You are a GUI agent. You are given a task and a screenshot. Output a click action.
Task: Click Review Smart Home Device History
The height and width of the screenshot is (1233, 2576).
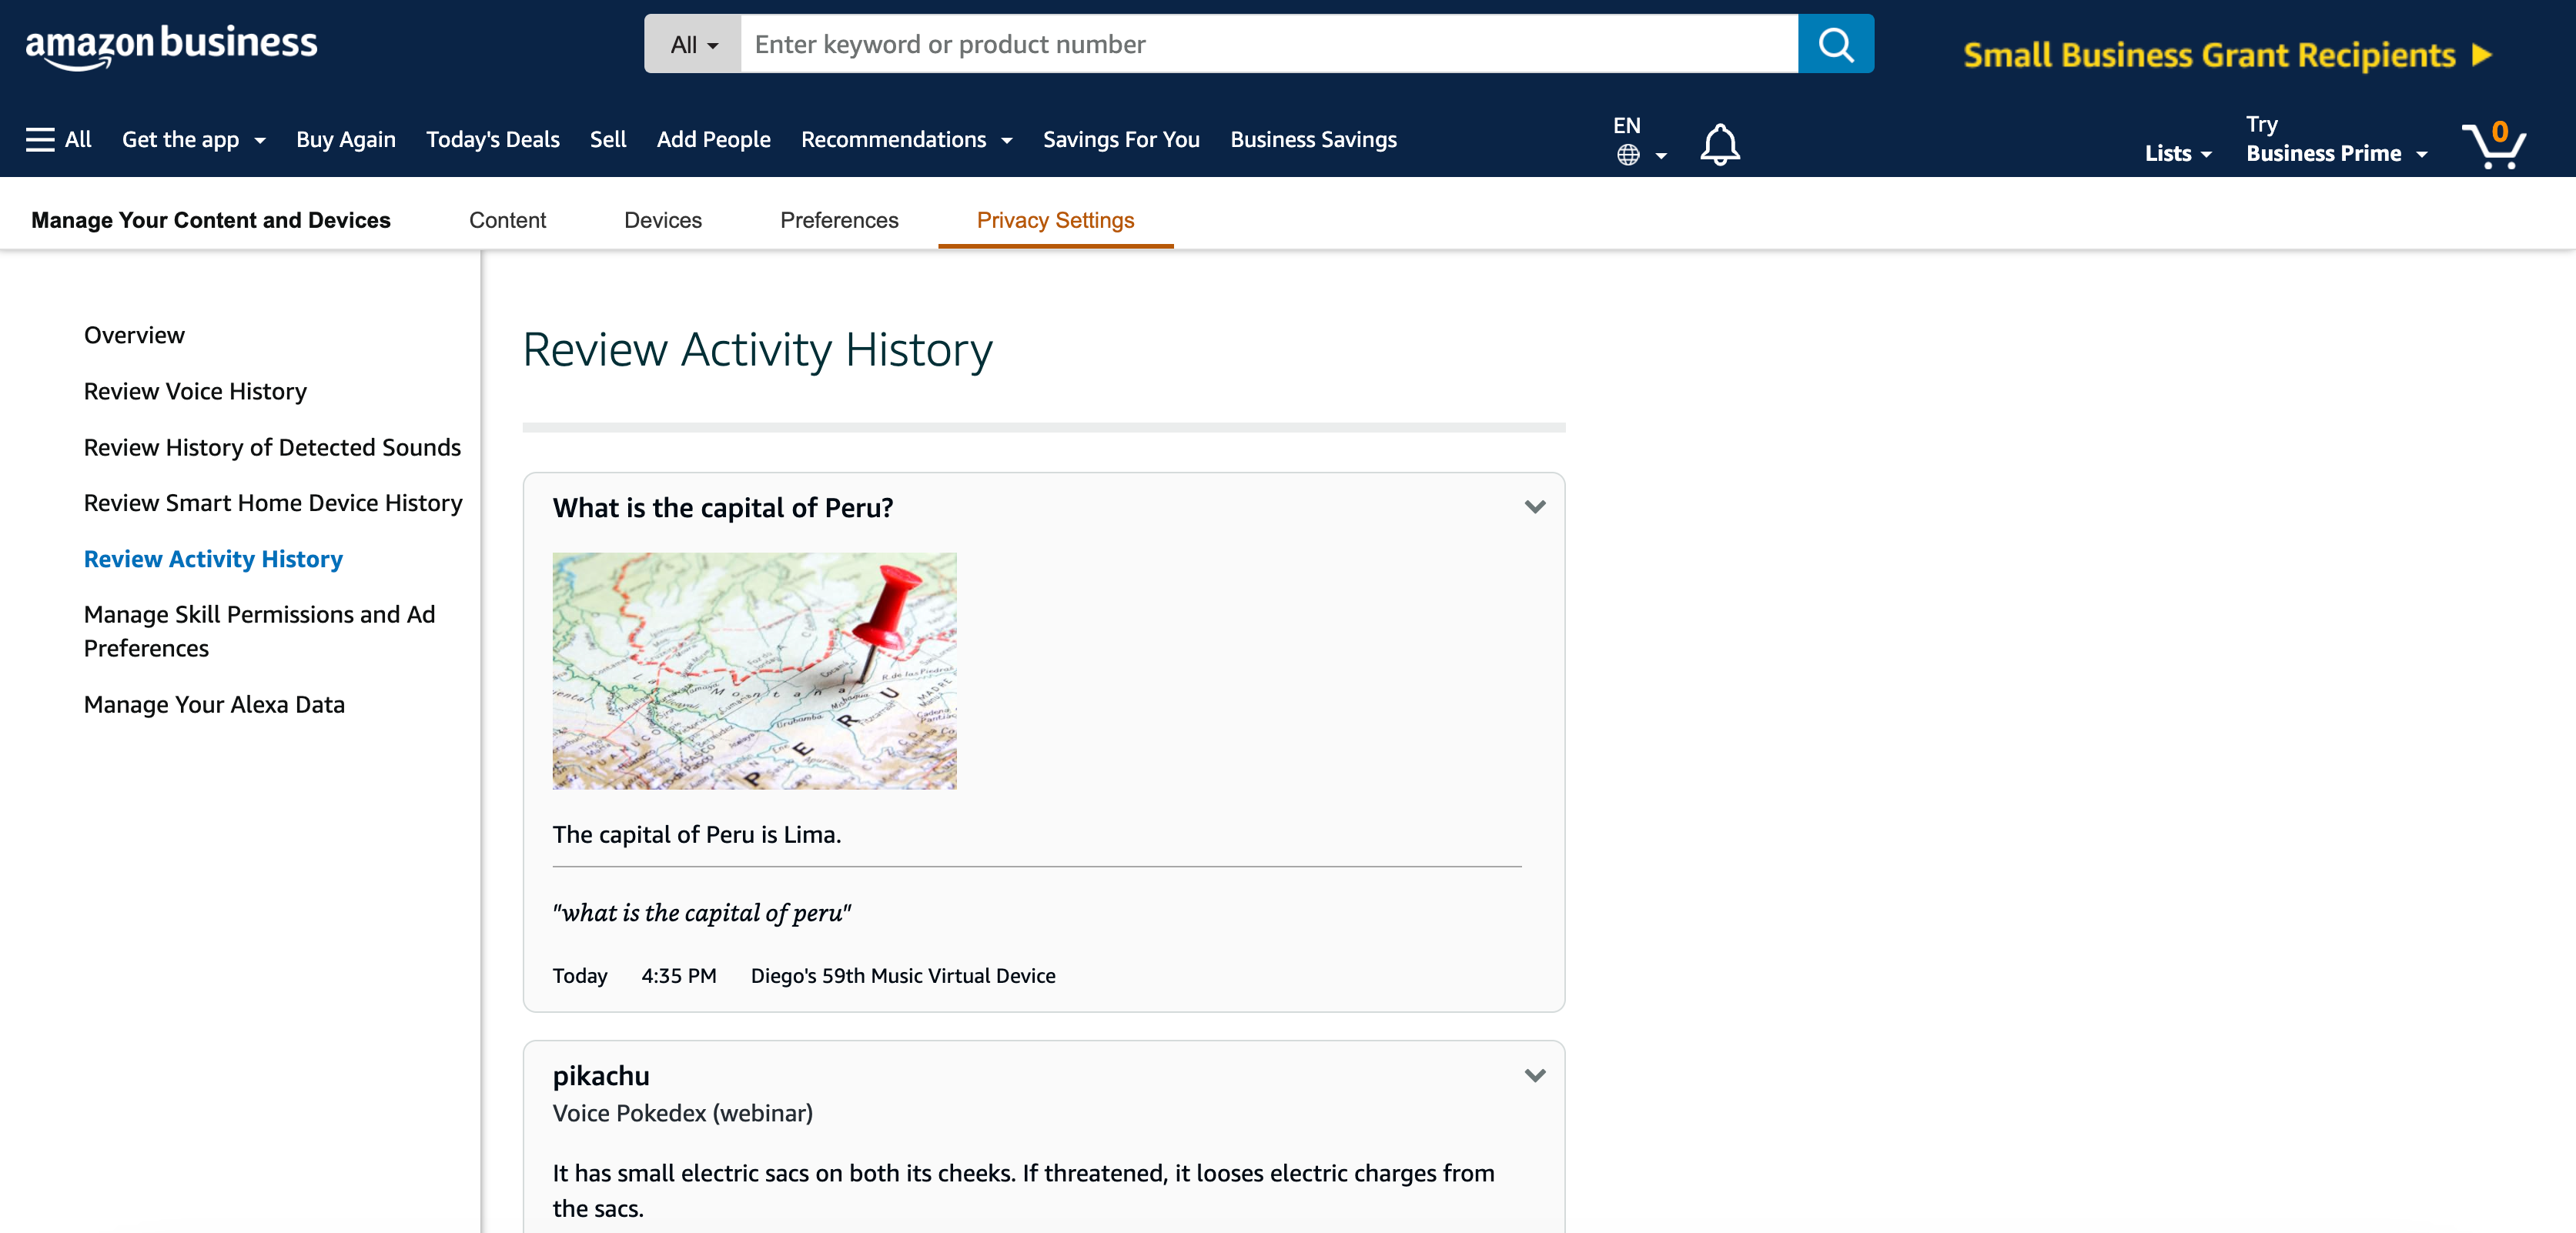point(273,501)
